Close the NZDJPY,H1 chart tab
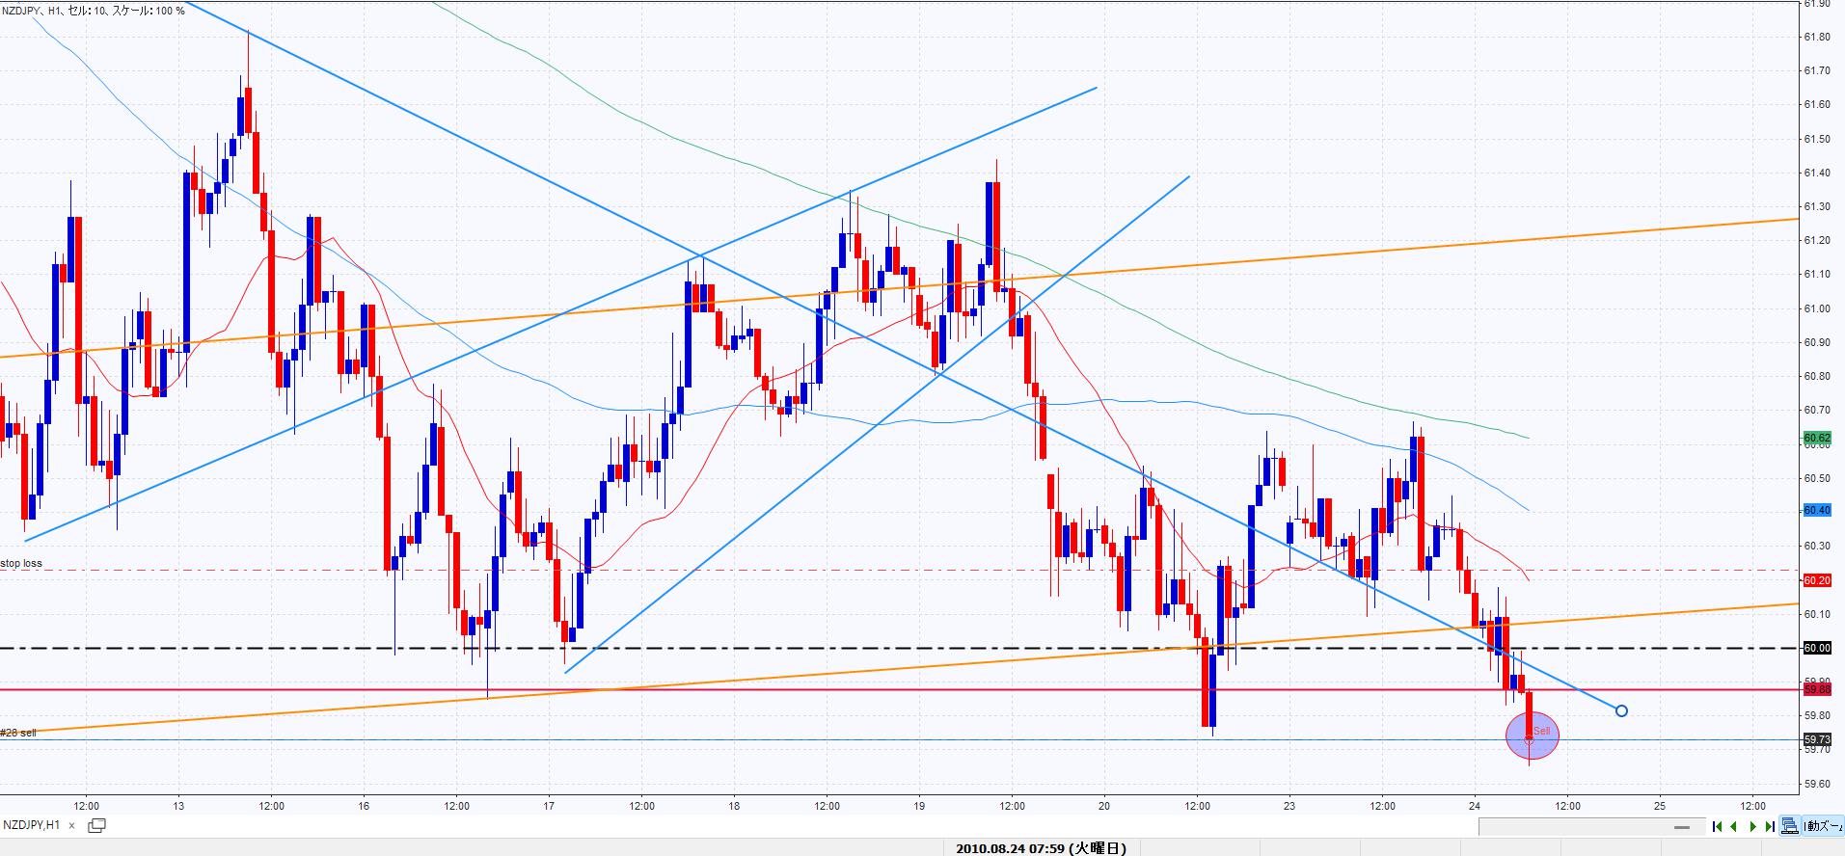This screenshot has width=1845, height=856. tap(73, 825)
